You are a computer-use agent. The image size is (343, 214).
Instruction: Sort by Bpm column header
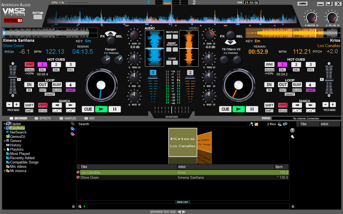282,167
